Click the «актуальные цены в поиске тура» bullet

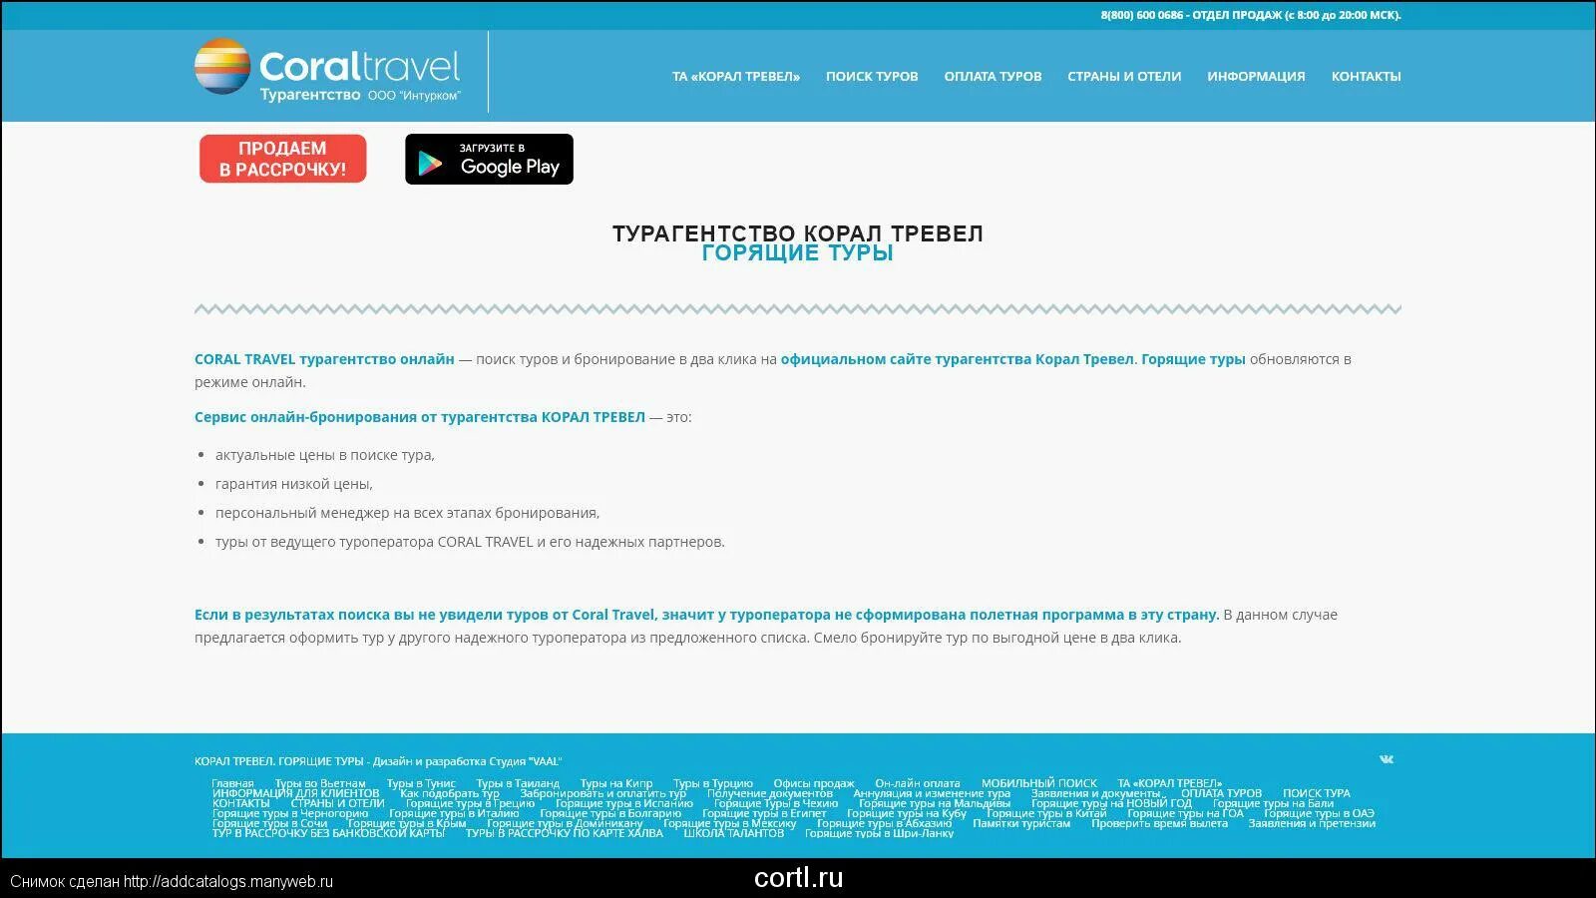pos(325,455)
